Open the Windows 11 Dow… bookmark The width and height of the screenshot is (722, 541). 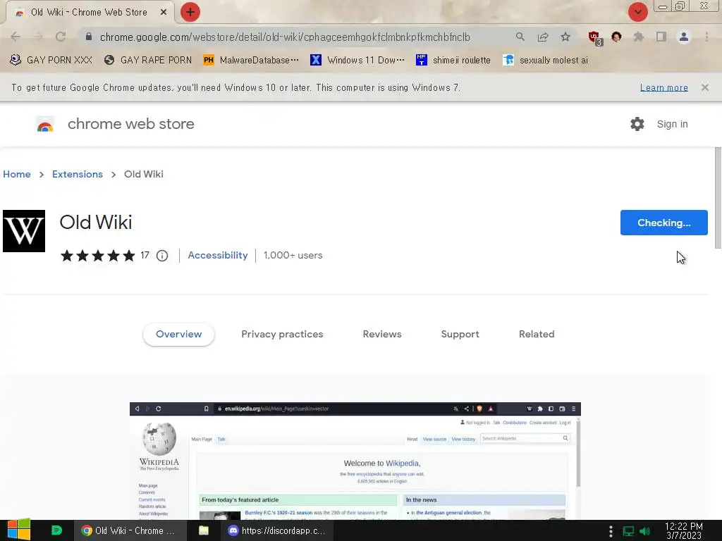[x=357, y=60]
